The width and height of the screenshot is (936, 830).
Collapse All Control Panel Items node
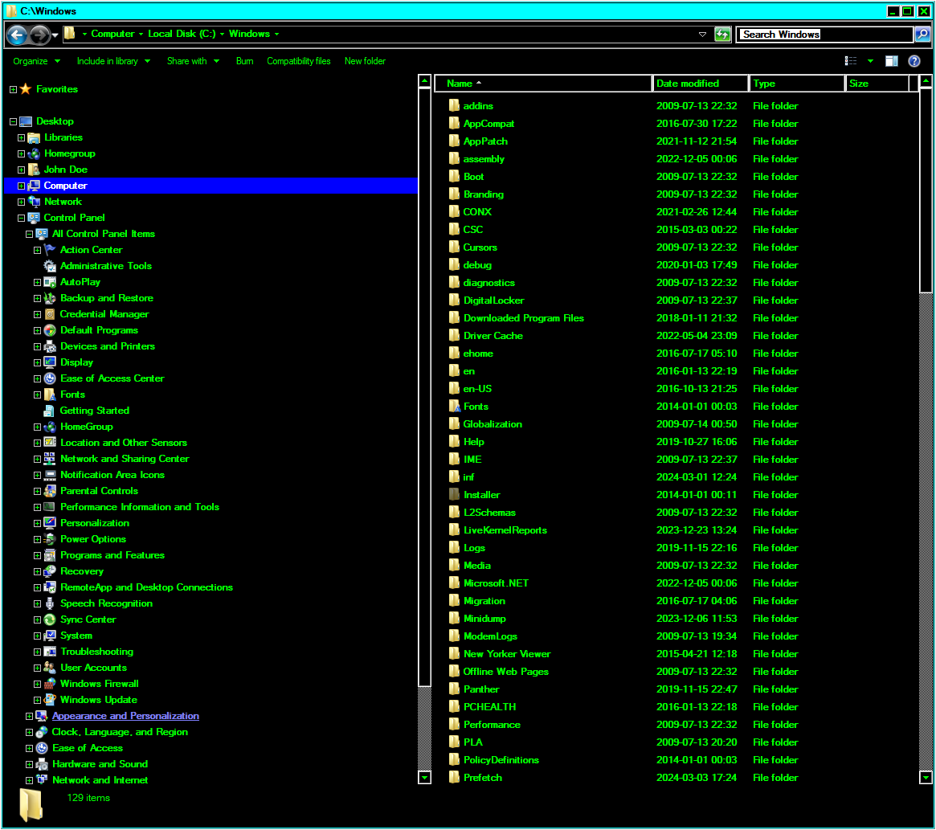point(29,234)
